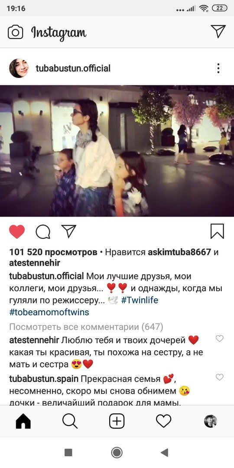234x468 pixels.
Task: Open #Twinlife hashtag
Action: click(x=140, y=300)
